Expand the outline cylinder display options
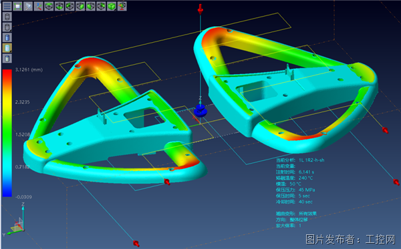Screen dimensions: 401x249 click(x=7, y=27)
